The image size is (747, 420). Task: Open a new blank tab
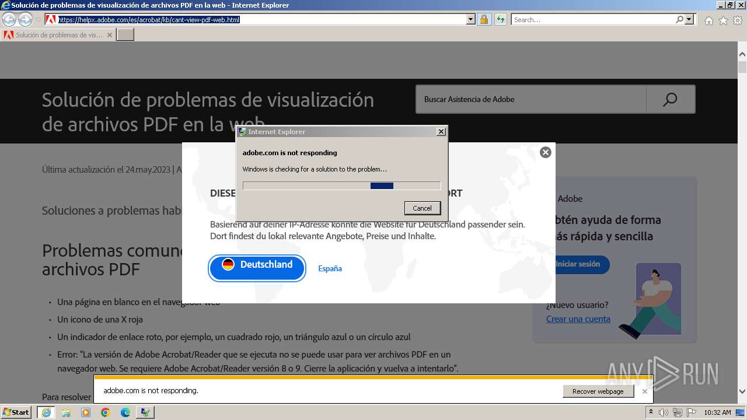125,35
